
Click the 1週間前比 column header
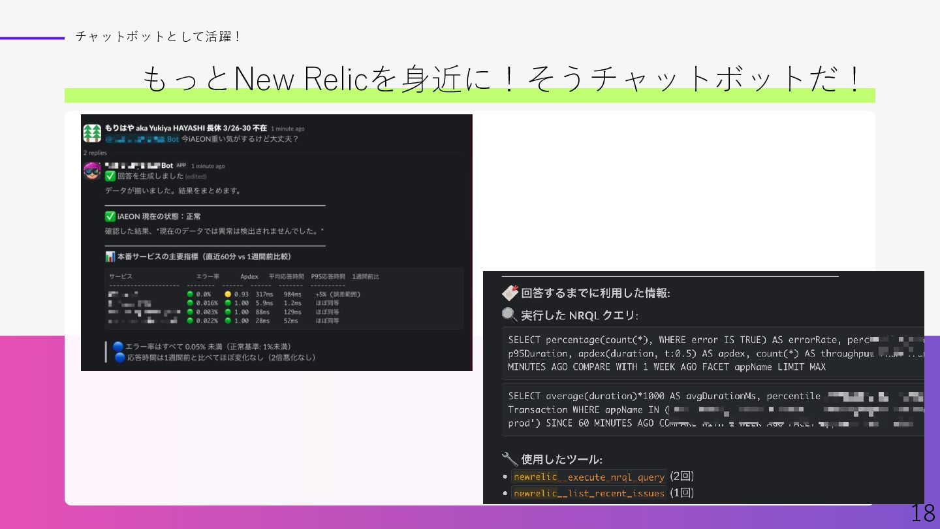366,276
